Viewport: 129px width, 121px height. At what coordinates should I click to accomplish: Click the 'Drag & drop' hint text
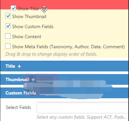tap(51, 54)
